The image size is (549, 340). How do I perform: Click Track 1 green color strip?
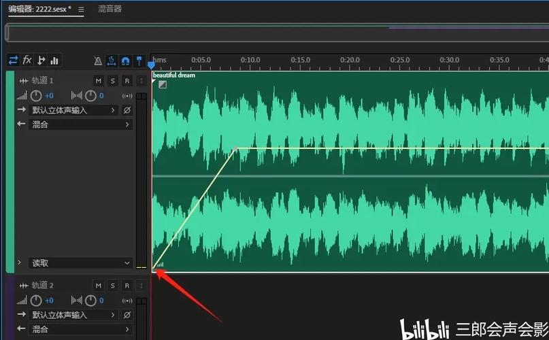pos(10,172)
